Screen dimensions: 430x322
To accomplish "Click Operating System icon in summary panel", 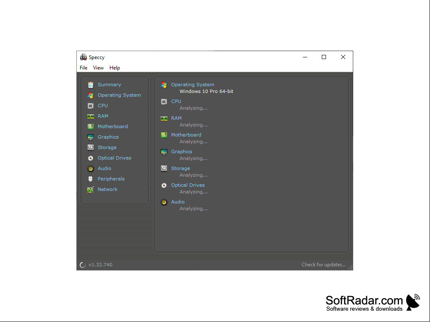I will [164, 85].
